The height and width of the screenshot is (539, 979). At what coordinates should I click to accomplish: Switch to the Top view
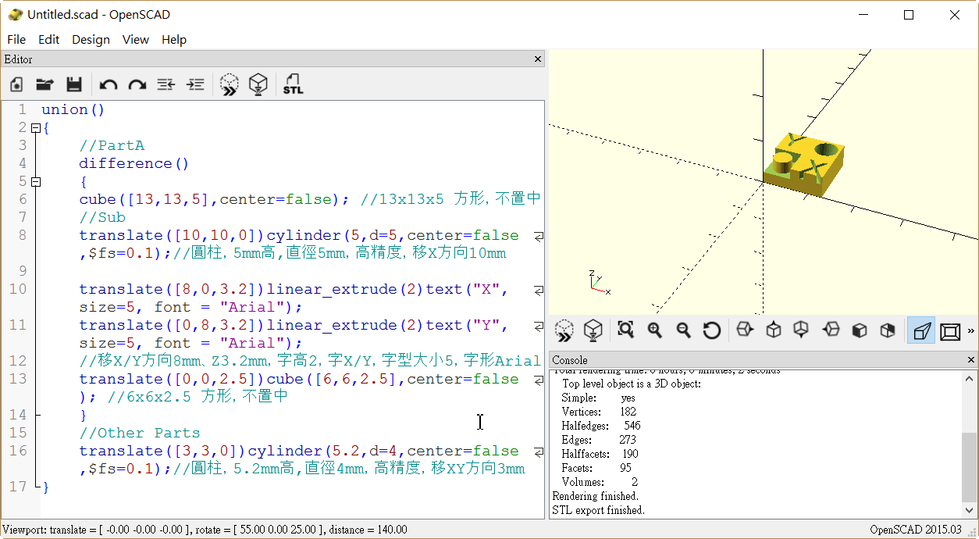pos(774,330)
